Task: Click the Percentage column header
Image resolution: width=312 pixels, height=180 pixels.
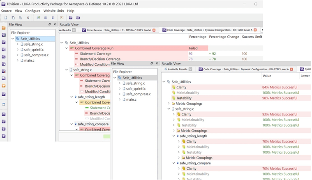Action: click(x=198, y=37)
